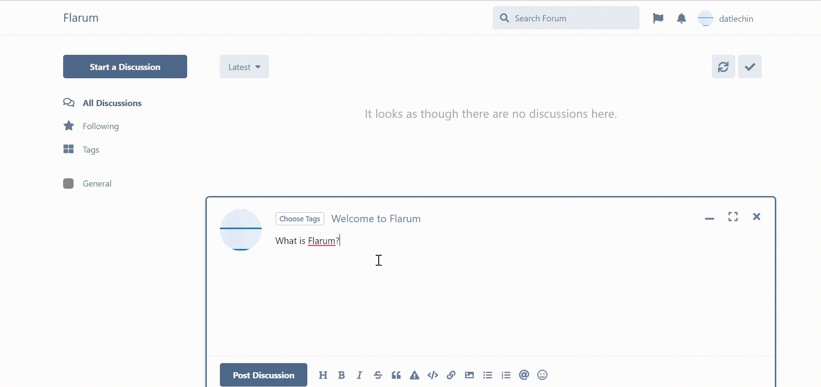Go to Flarum home title
Screen dimensions: 821x387
coord(81,18)
